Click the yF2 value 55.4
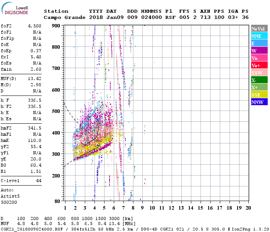The width and height of the screenshot is (270, 232). tap(36, 147)
